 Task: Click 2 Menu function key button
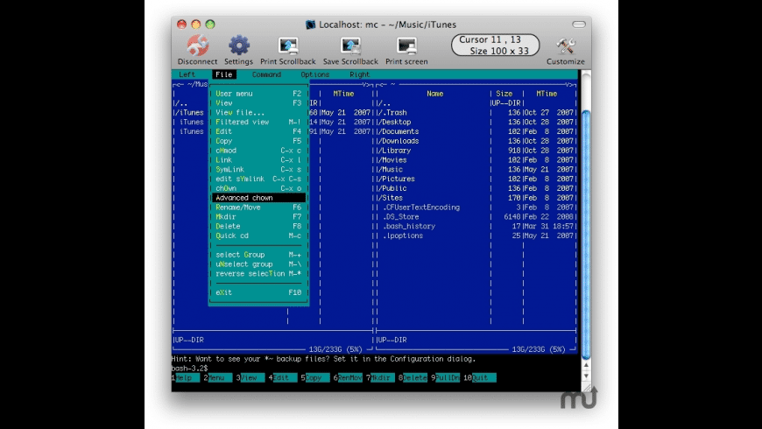218,377
